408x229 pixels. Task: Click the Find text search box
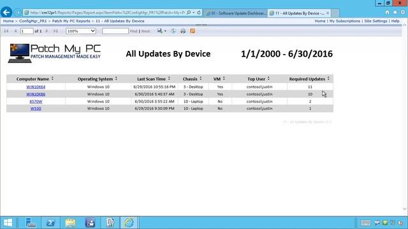click(x=115, y=31)
